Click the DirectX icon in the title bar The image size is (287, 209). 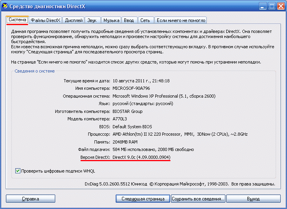[5, 6]
